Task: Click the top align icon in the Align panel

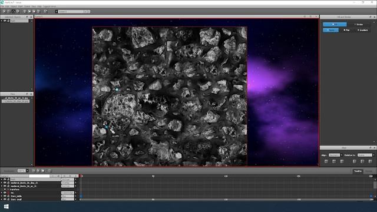Action: coord(355,161)
